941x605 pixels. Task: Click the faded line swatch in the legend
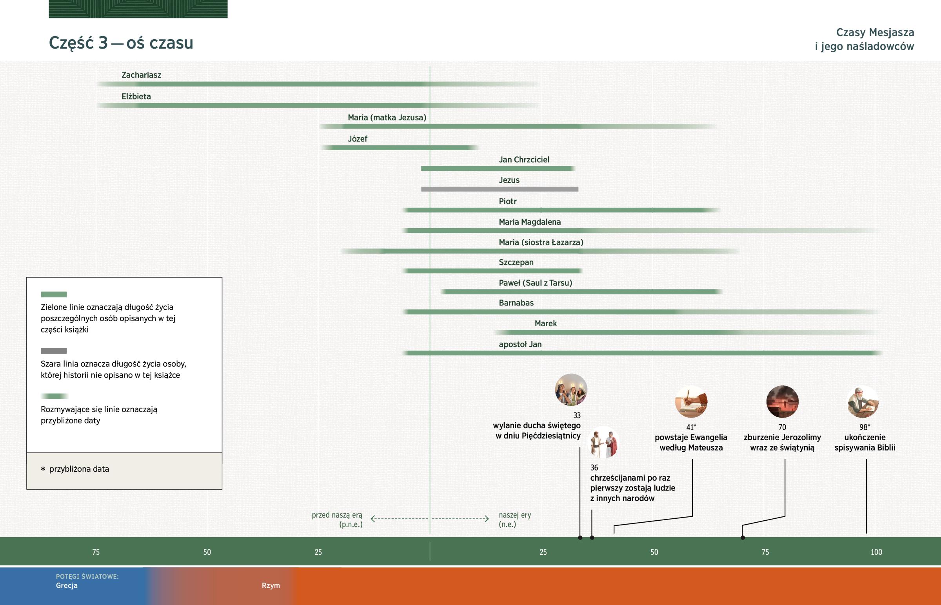click(54, 396)
